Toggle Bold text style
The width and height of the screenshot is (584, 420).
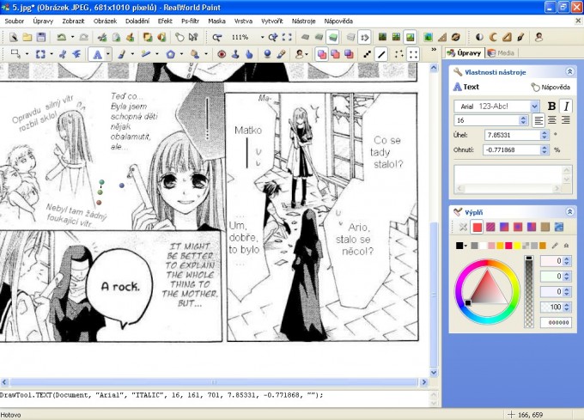551,107
